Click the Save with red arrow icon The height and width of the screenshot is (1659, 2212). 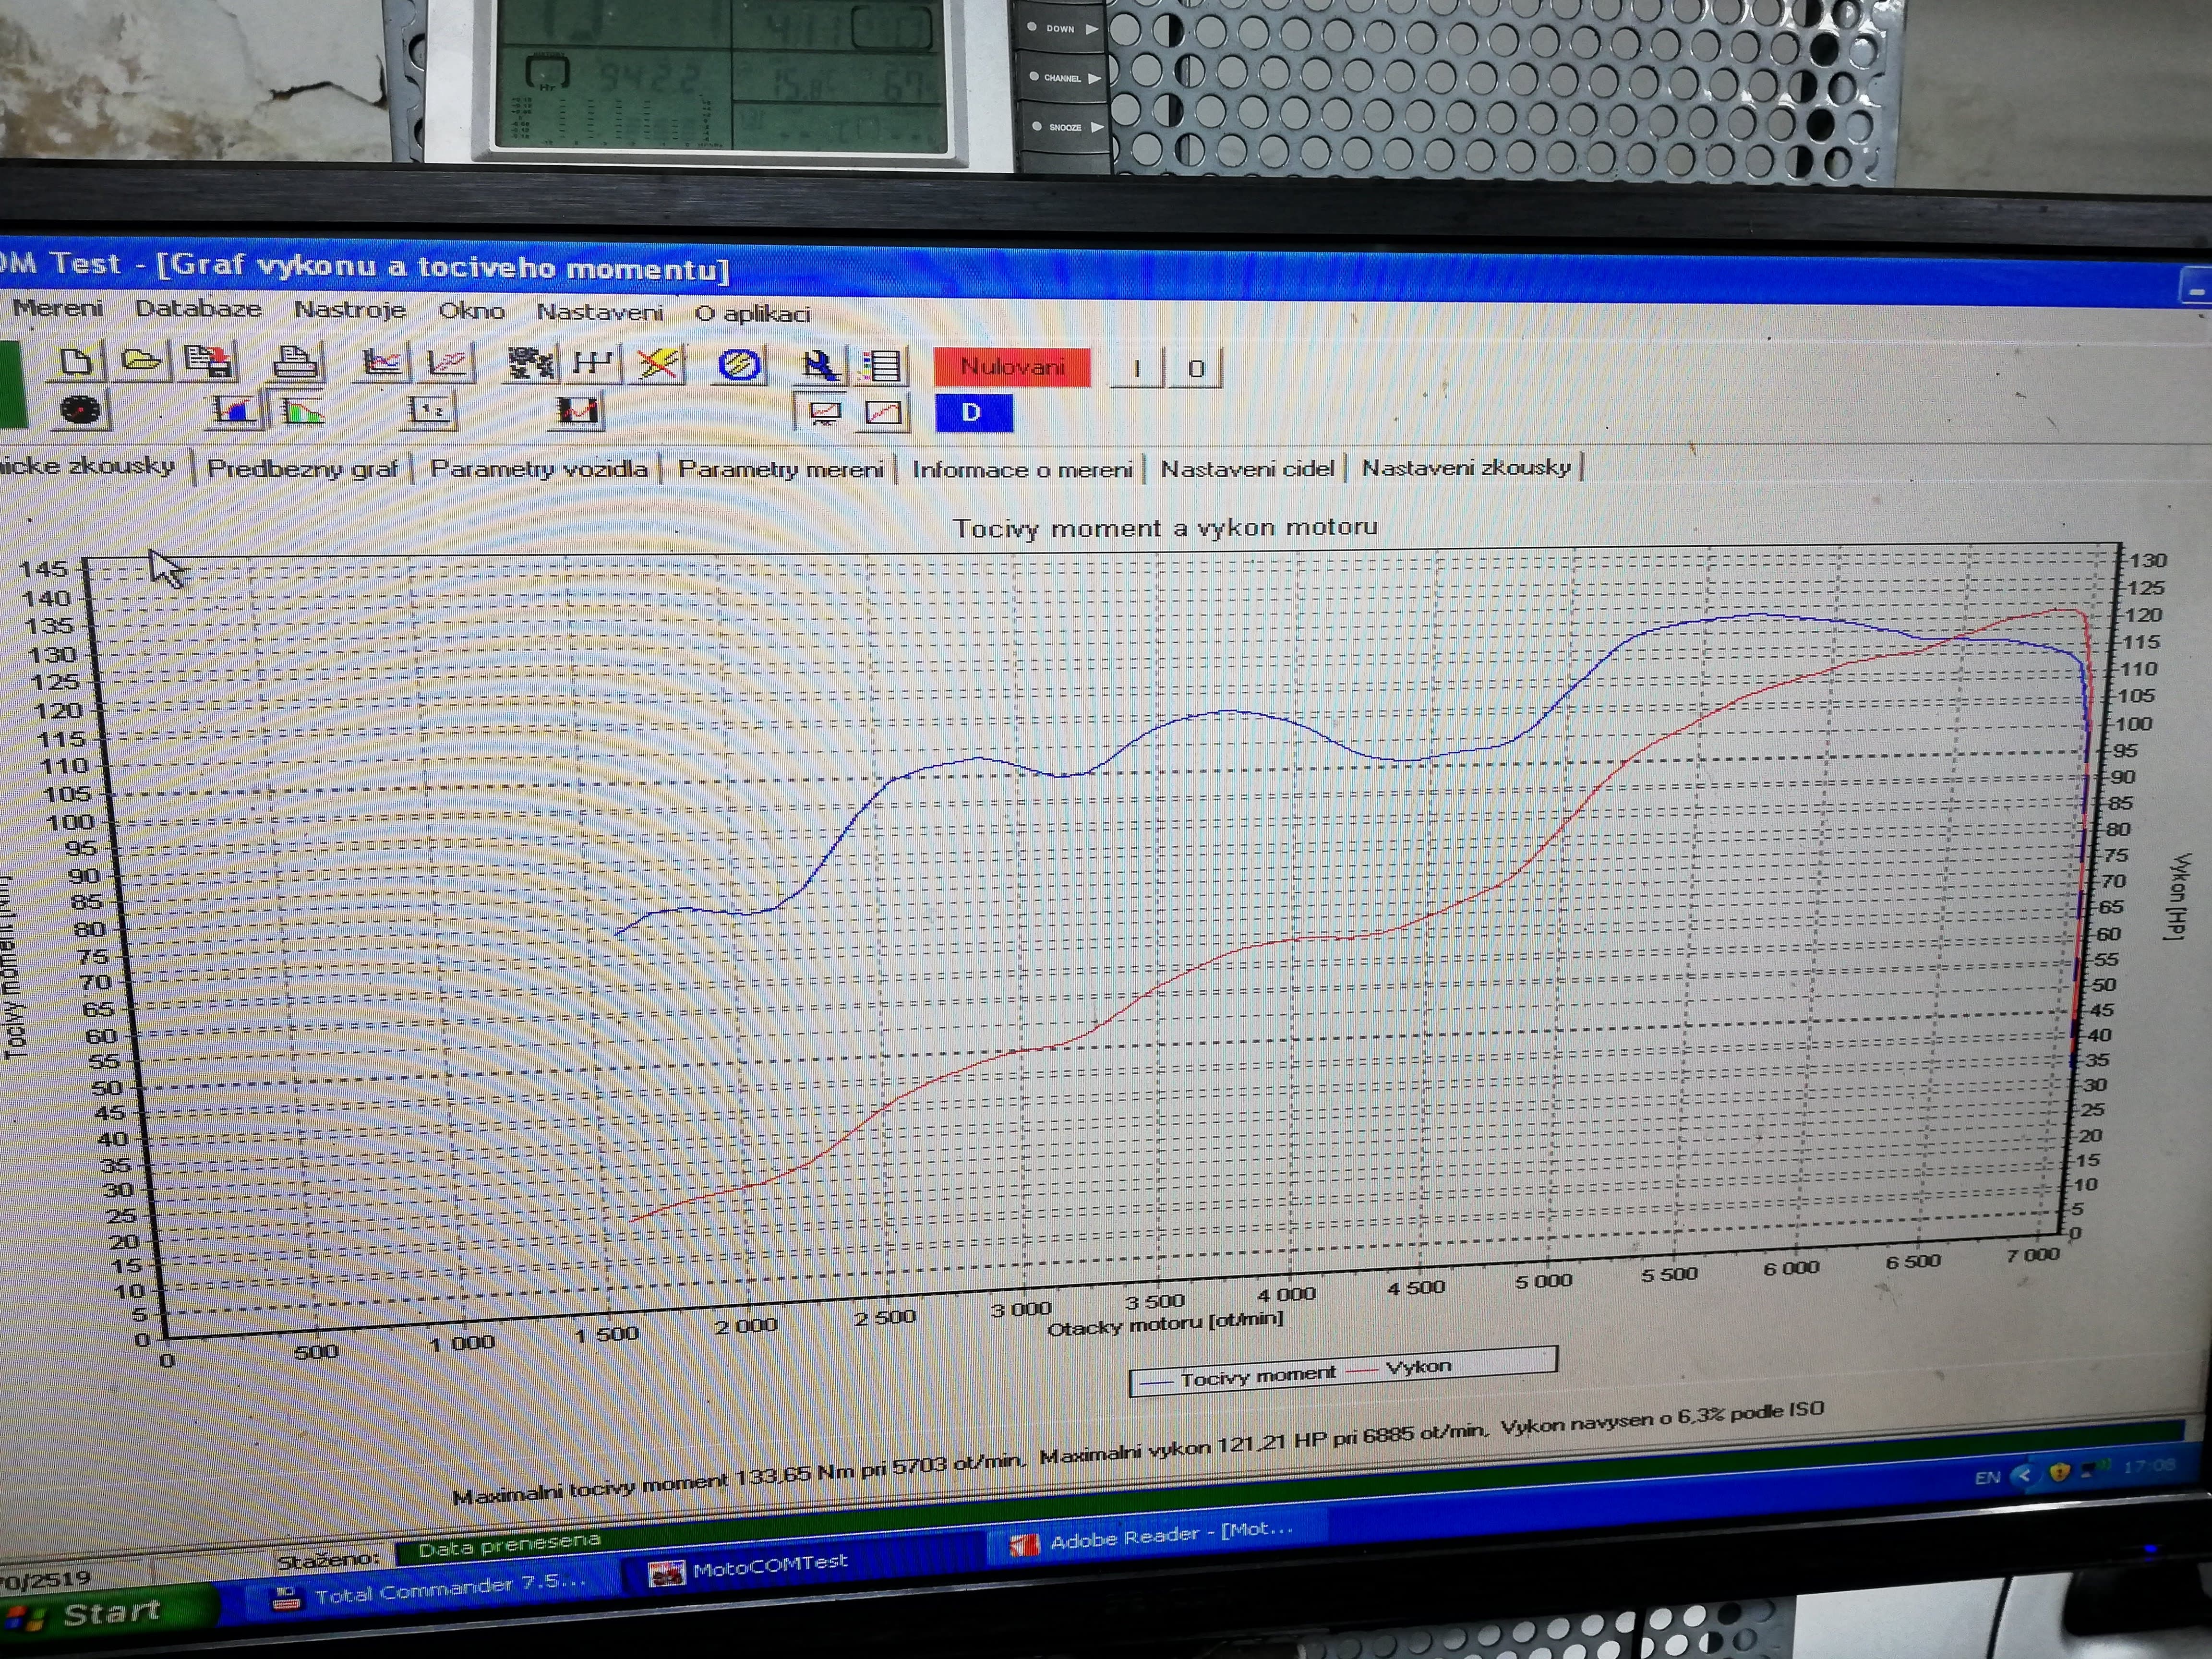(x=209, y=362)
